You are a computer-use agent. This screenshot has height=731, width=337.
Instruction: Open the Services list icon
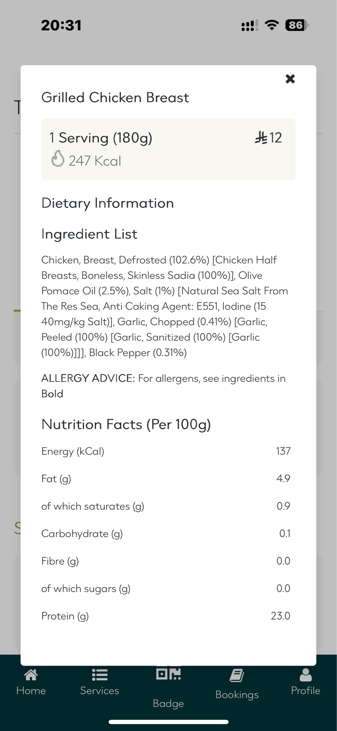(99, 675)
